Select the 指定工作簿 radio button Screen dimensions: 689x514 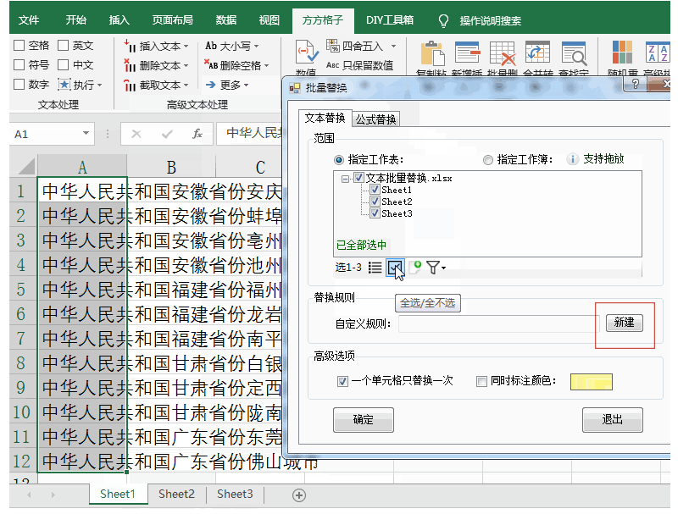click(487, 159)
